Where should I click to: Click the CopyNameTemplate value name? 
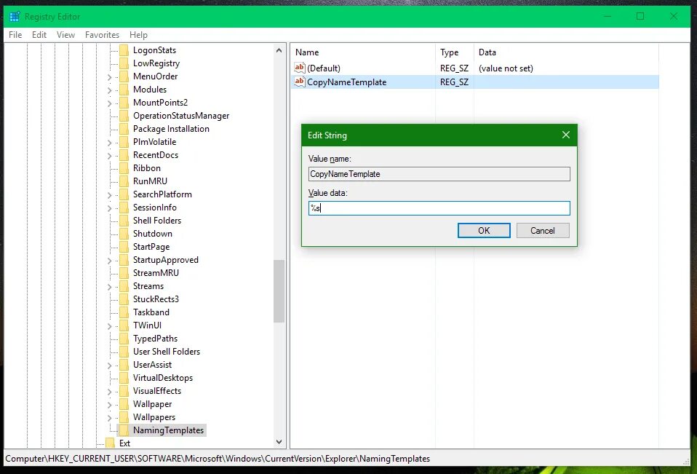347,82
